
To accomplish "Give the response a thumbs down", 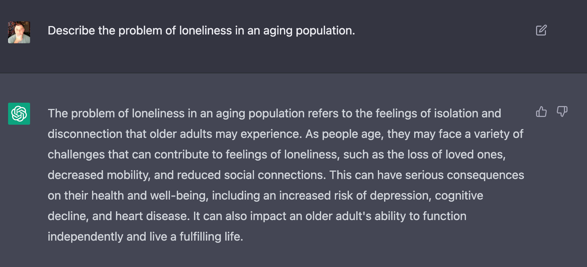I will click(x=562, y=111).
